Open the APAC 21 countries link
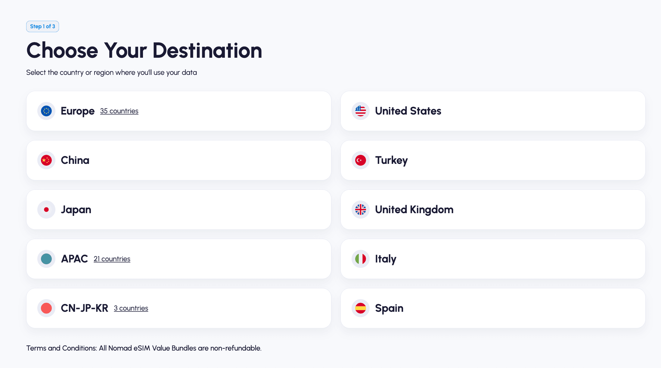The image size is (661, 368). click(x=112, y=259)
